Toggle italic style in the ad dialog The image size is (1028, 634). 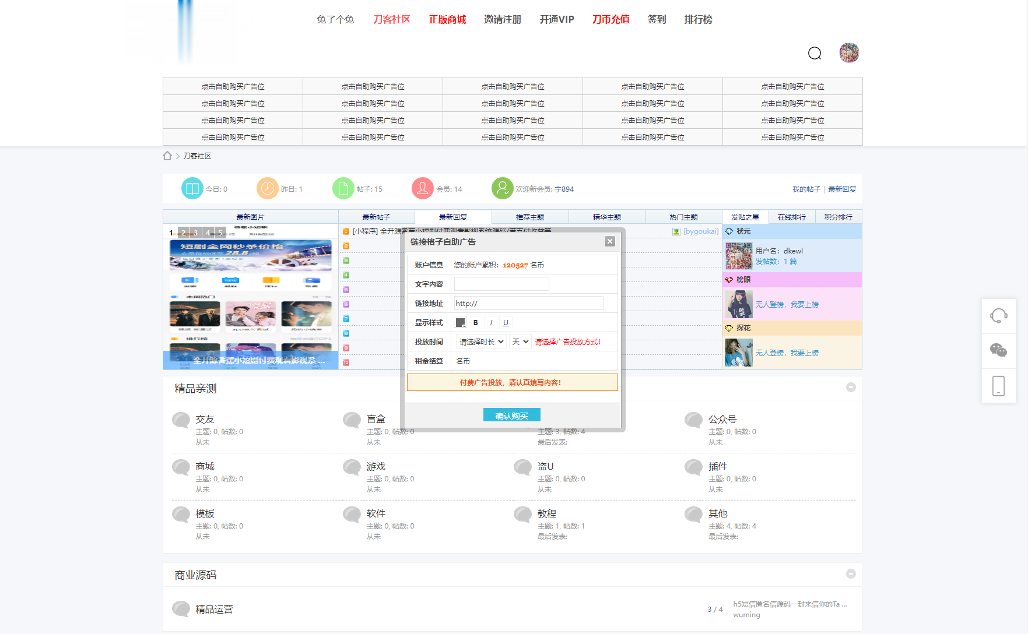490,322
